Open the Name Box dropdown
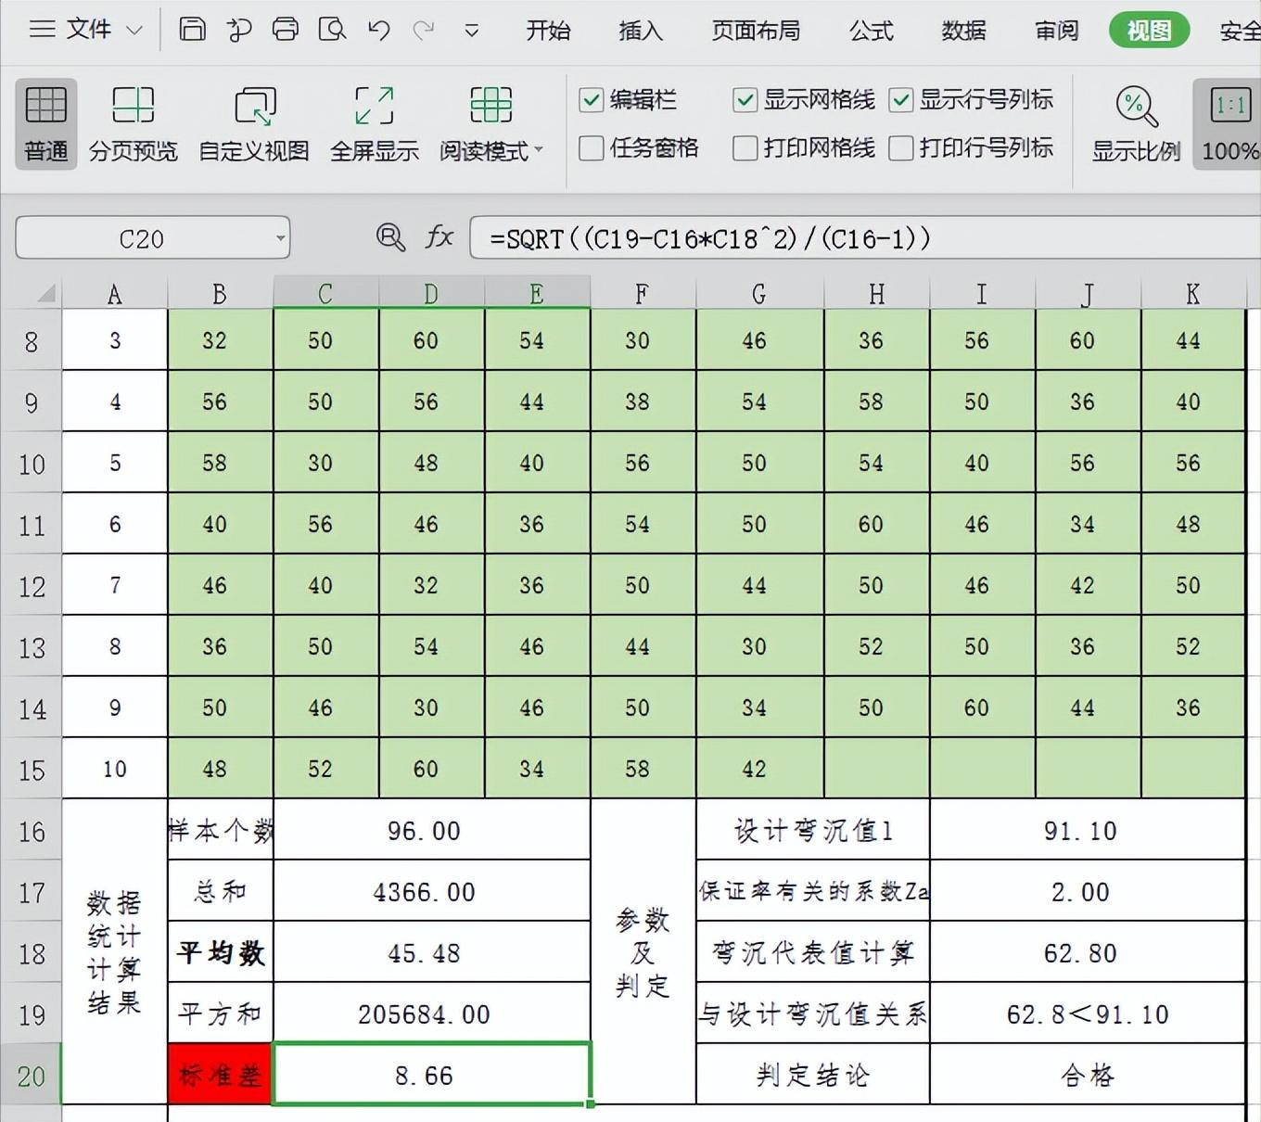This screenshot has height=1122, width=1261. click(x=280, y=237)
